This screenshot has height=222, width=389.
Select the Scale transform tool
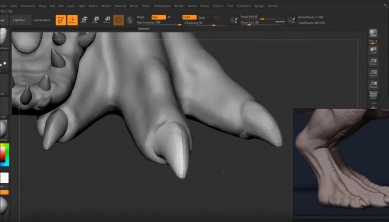pyautogui.click(x=95, y=20)
